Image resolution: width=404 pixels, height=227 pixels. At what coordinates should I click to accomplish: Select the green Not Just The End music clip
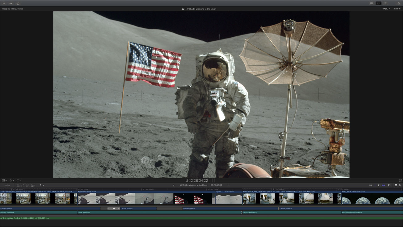click(202, 218)
